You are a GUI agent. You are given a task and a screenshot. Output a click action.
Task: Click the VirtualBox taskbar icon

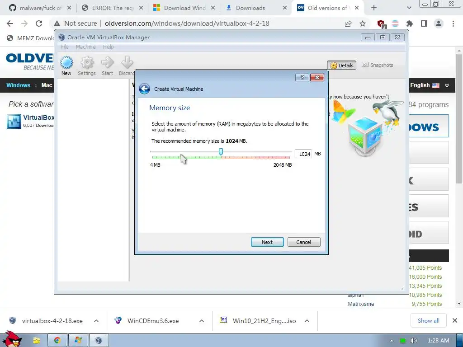coord(99,341)
